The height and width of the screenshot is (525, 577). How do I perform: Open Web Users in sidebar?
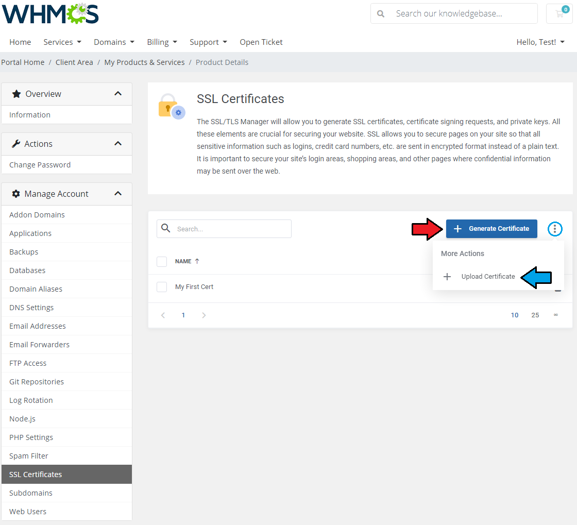(x=66, y=512)
